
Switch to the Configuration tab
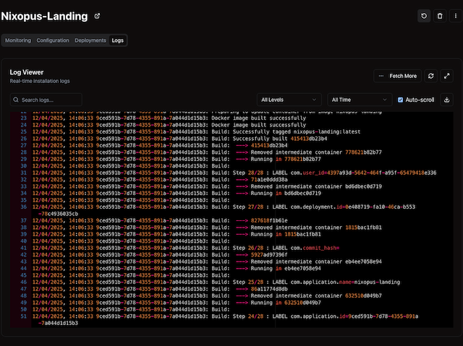53,40
